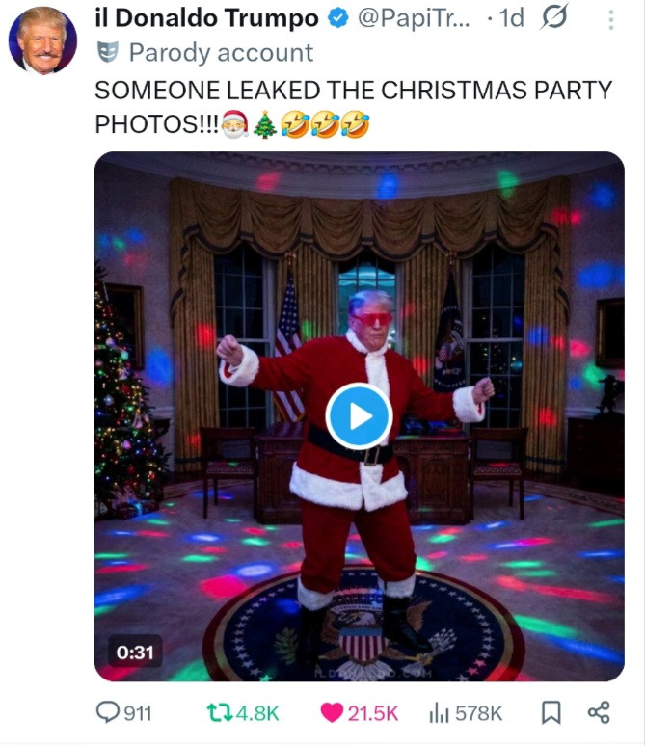
Task: Bookmark this post
Action: tap(551, 712)
